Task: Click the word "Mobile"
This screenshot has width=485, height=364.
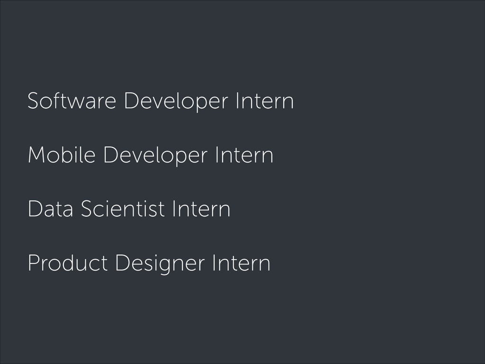Action: [62, 154]
